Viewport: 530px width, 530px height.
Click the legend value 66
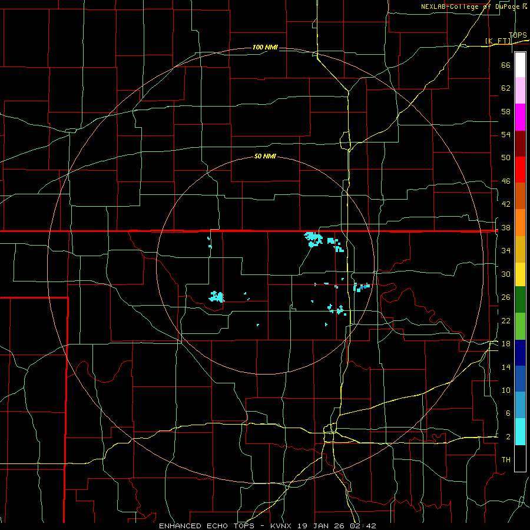506,65
